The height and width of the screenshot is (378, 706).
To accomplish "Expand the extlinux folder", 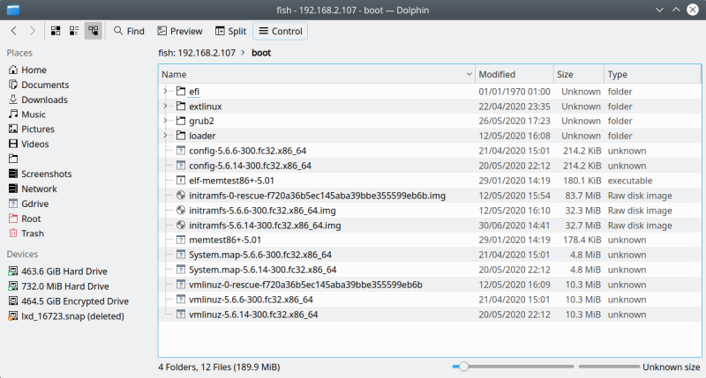I will [165, 107].
